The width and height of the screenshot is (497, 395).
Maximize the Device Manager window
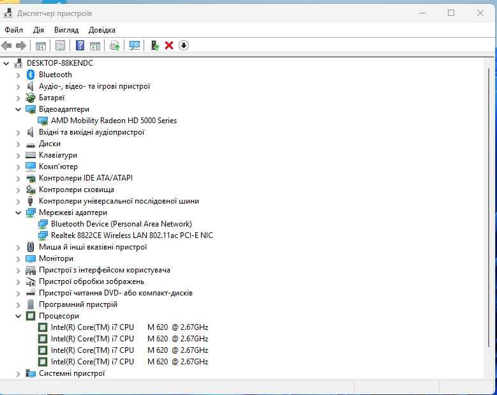451,13
